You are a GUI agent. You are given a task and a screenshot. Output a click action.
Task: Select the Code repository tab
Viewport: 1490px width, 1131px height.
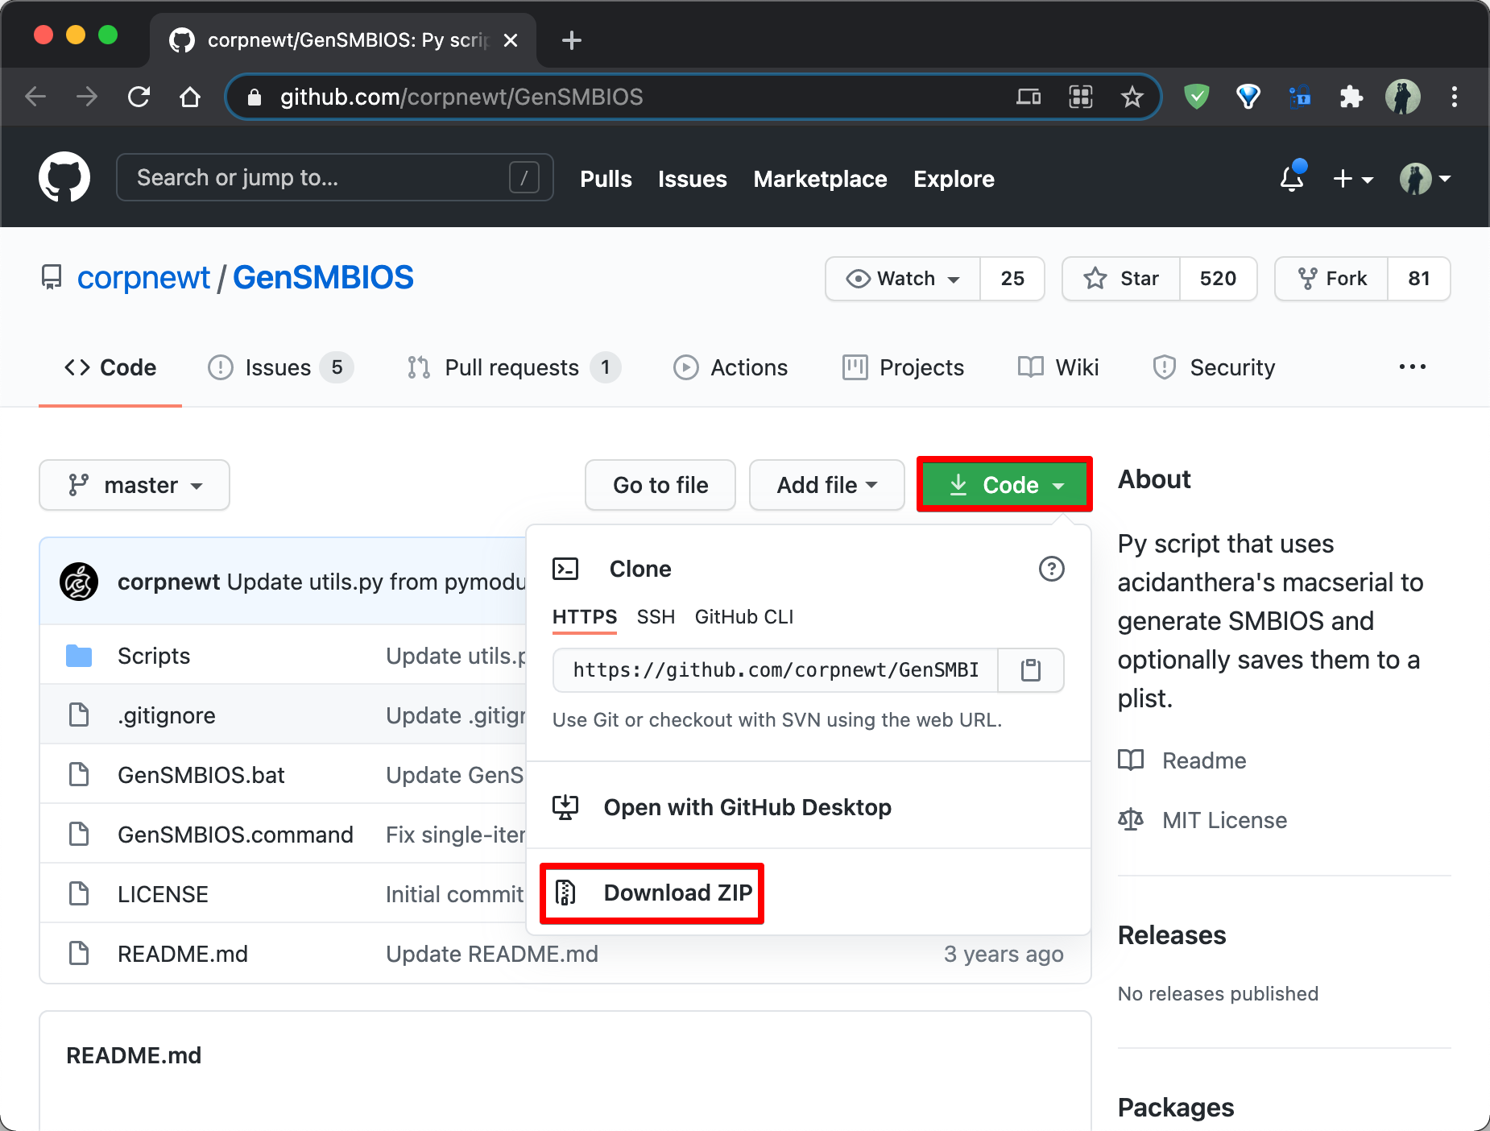pos(110,367)
